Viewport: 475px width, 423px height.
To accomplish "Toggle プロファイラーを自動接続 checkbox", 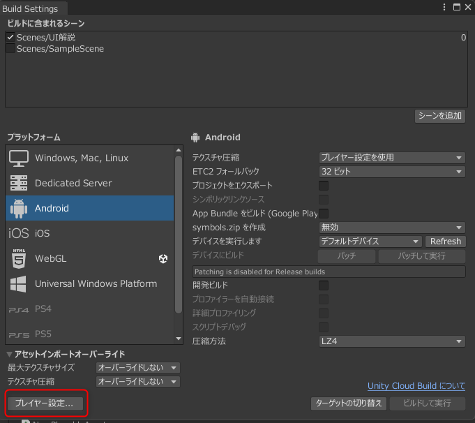I will tap(324, 299).
